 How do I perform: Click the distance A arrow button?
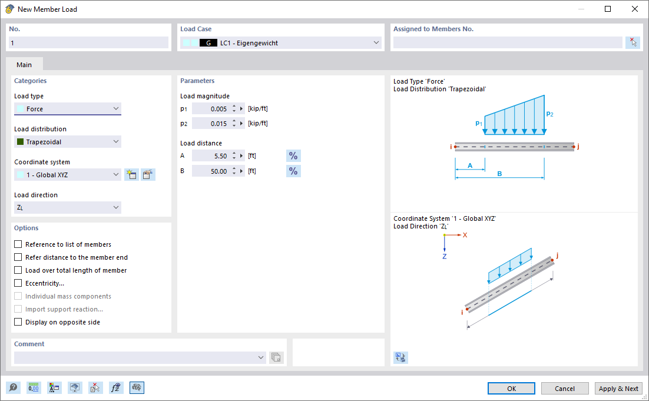coord(241,156)
